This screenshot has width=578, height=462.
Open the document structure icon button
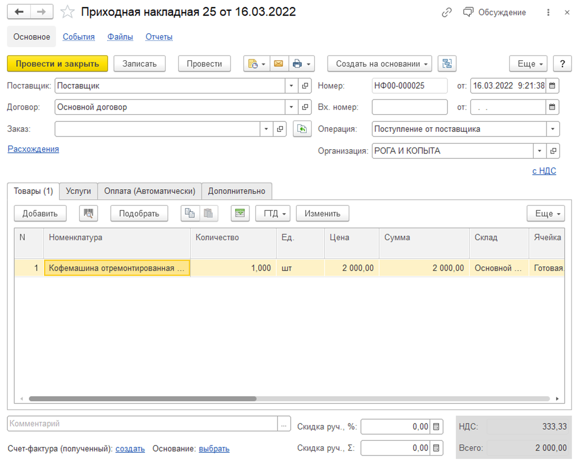tap(447, 64)
